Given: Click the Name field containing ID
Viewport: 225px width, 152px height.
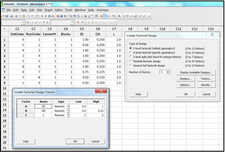Looking at the screenshot, I should coord(43,107).
